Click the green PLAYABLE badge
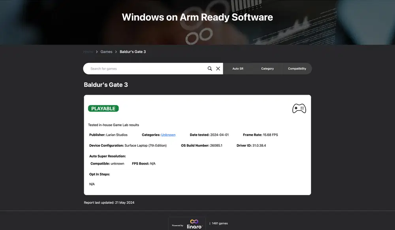The image size is (395, 230). pyautogui.click(x=103, y=108)
